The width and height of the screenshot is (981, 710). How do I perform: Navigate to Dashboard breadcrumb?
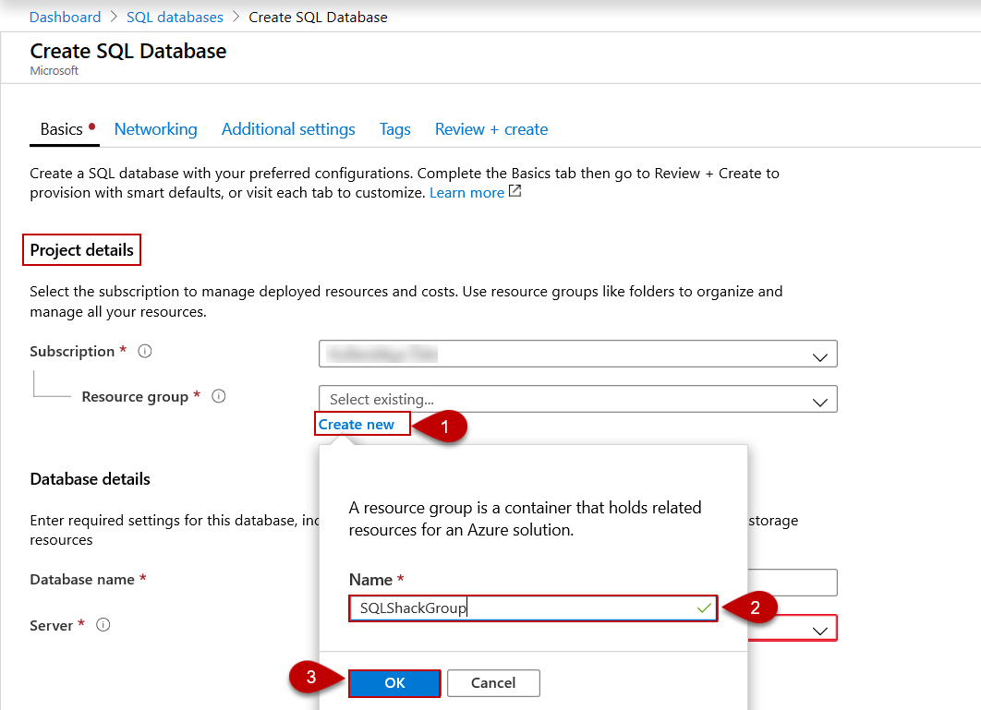[65, 17]
